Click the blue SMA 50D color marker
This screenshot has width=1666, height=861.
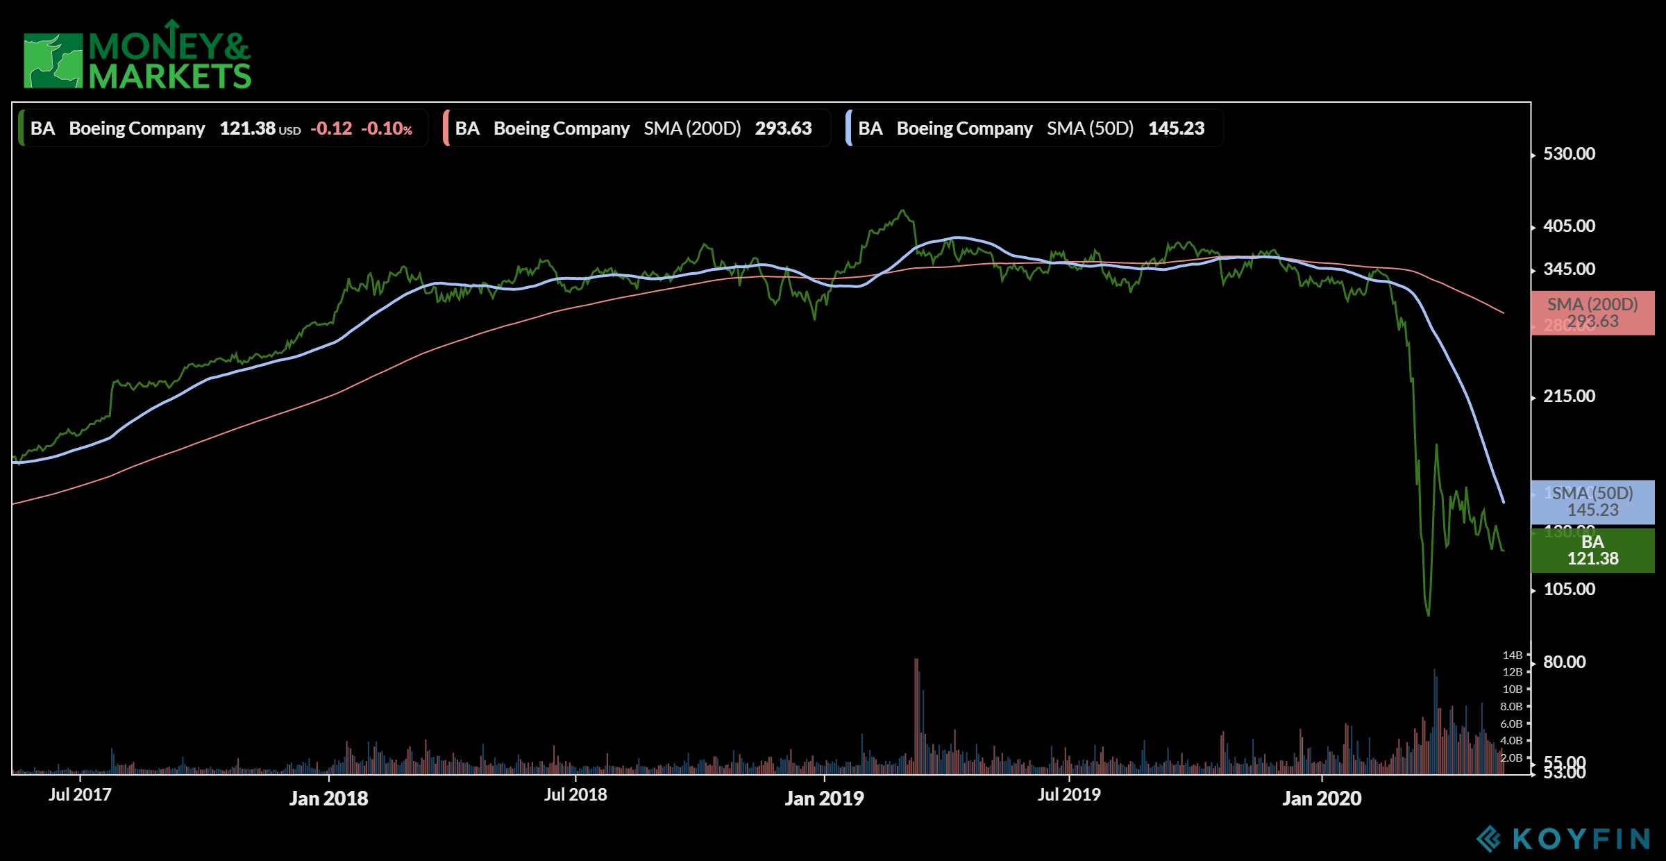848,128
